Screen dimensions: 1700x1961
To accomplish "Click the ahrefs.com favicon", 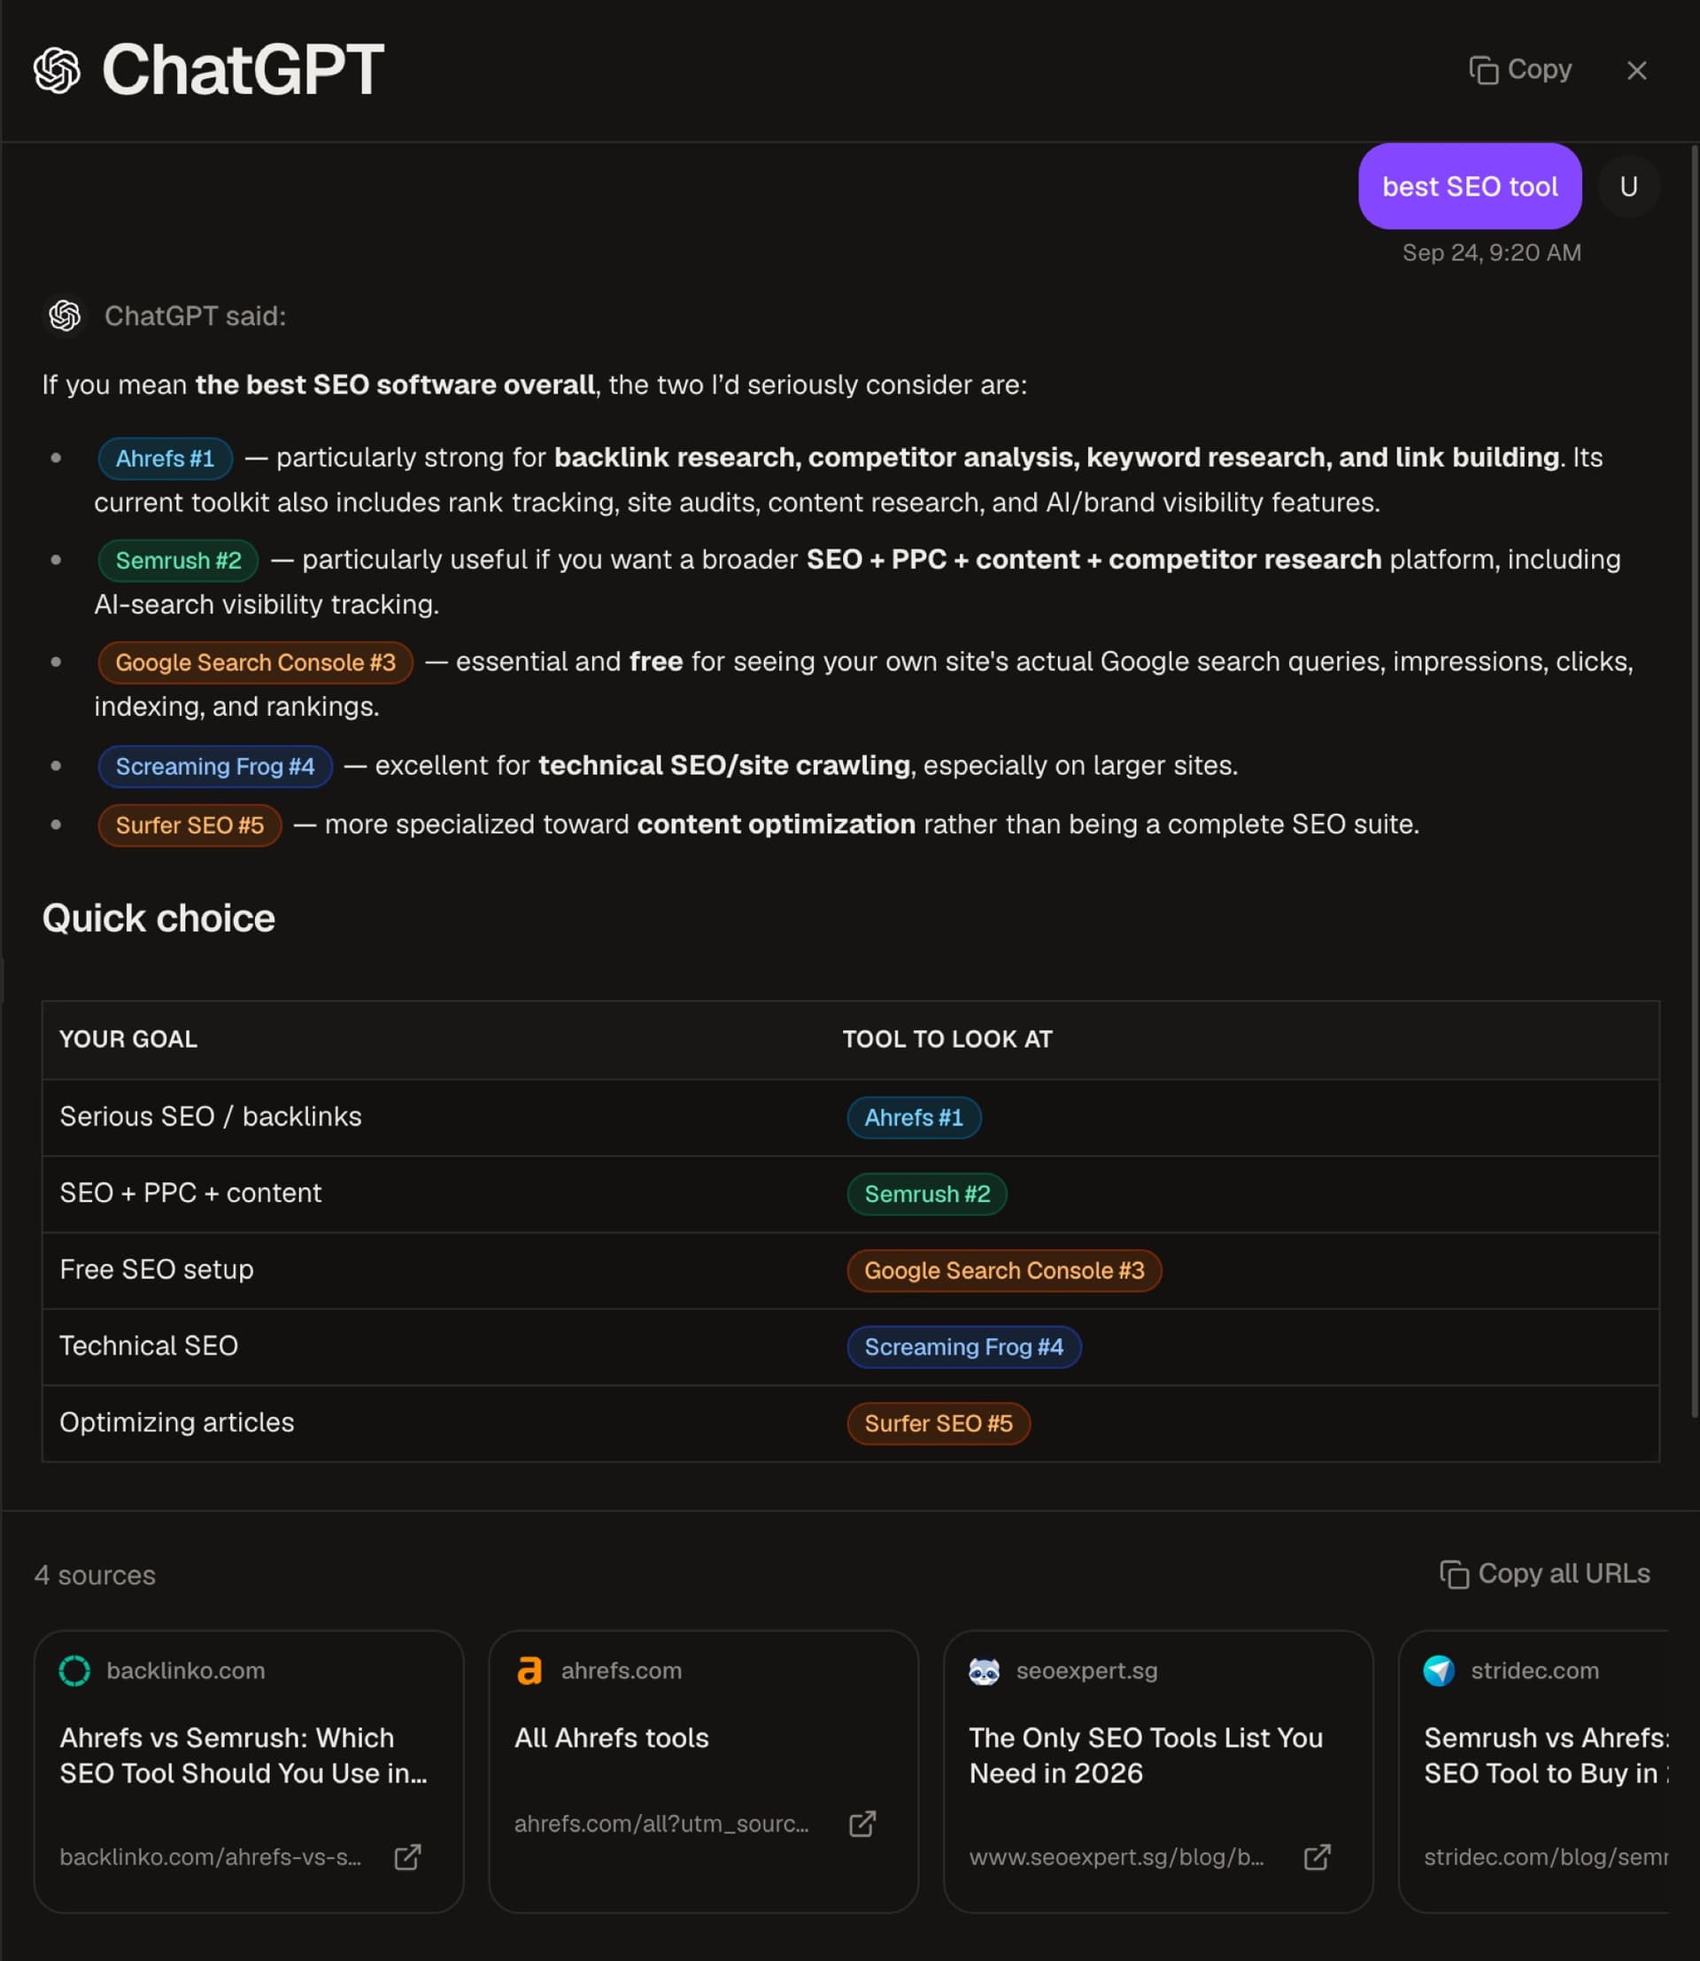I will tap(529, 1670).
